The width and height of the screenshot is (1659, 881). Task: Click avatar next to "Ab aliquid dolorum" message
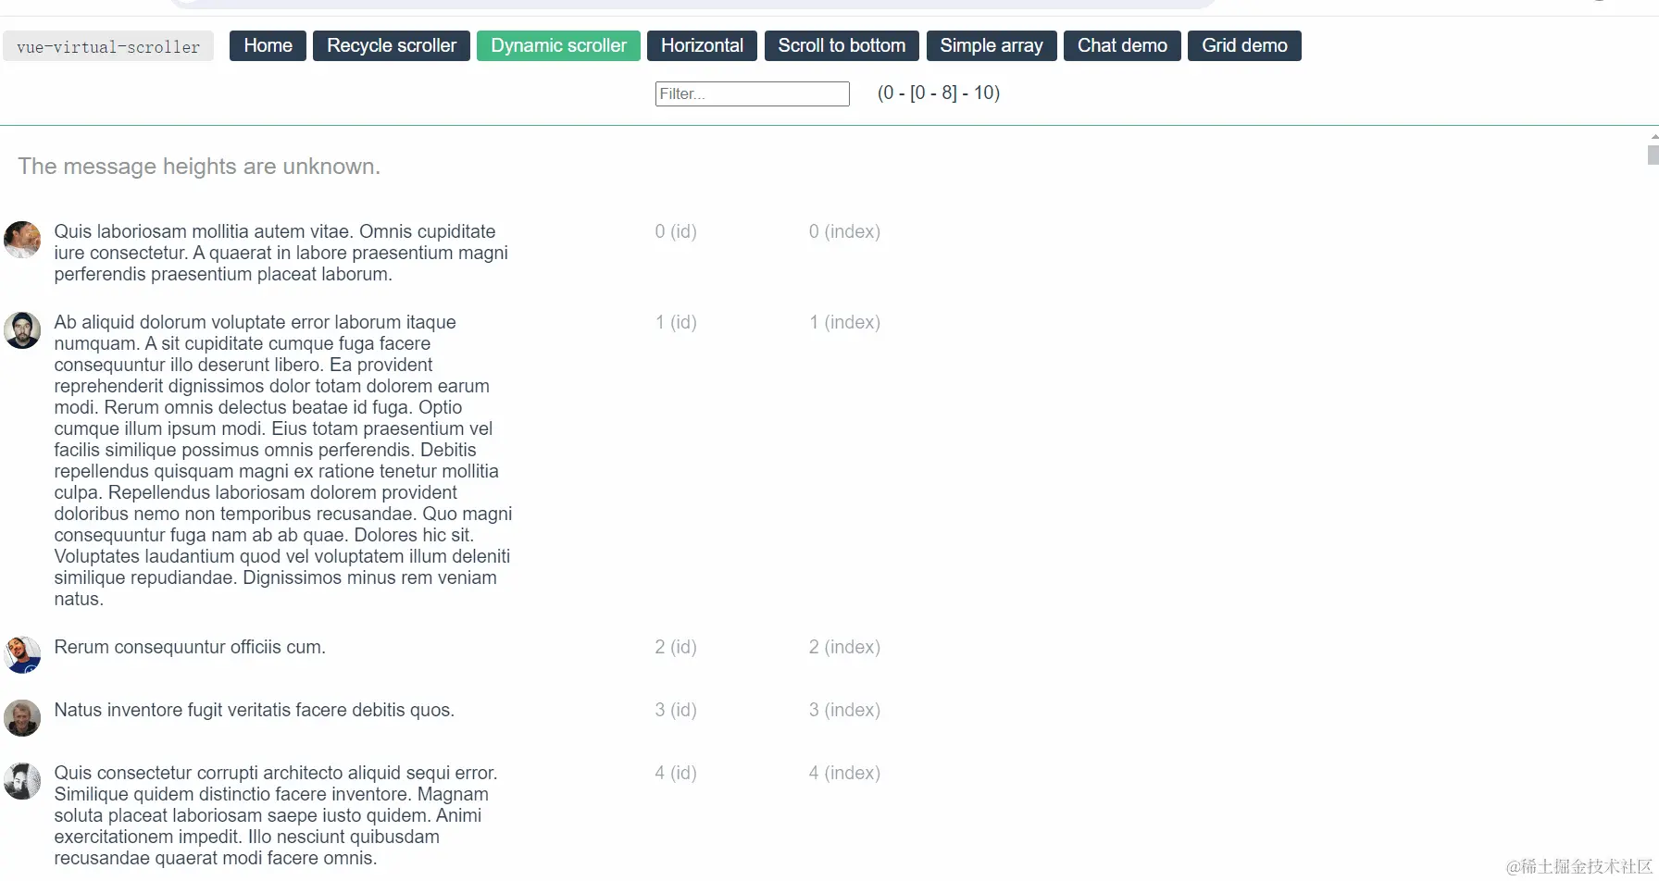(x=22, y=330)
